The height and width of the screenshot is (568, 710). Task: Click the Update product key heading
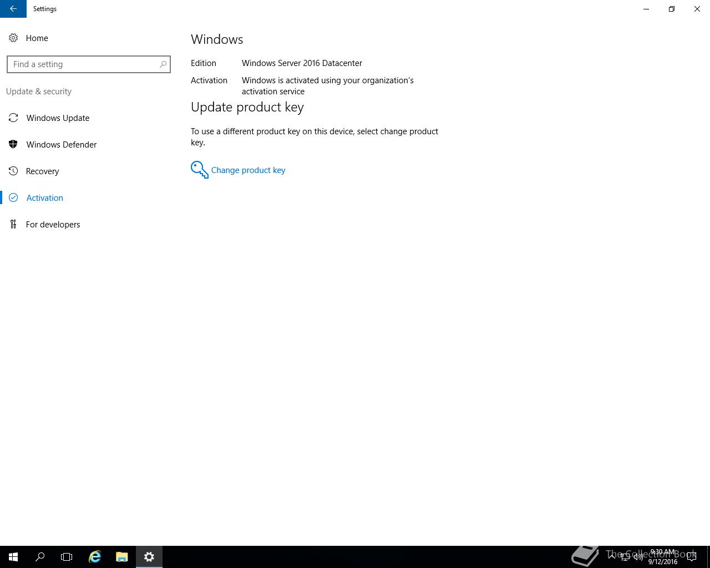247,107
